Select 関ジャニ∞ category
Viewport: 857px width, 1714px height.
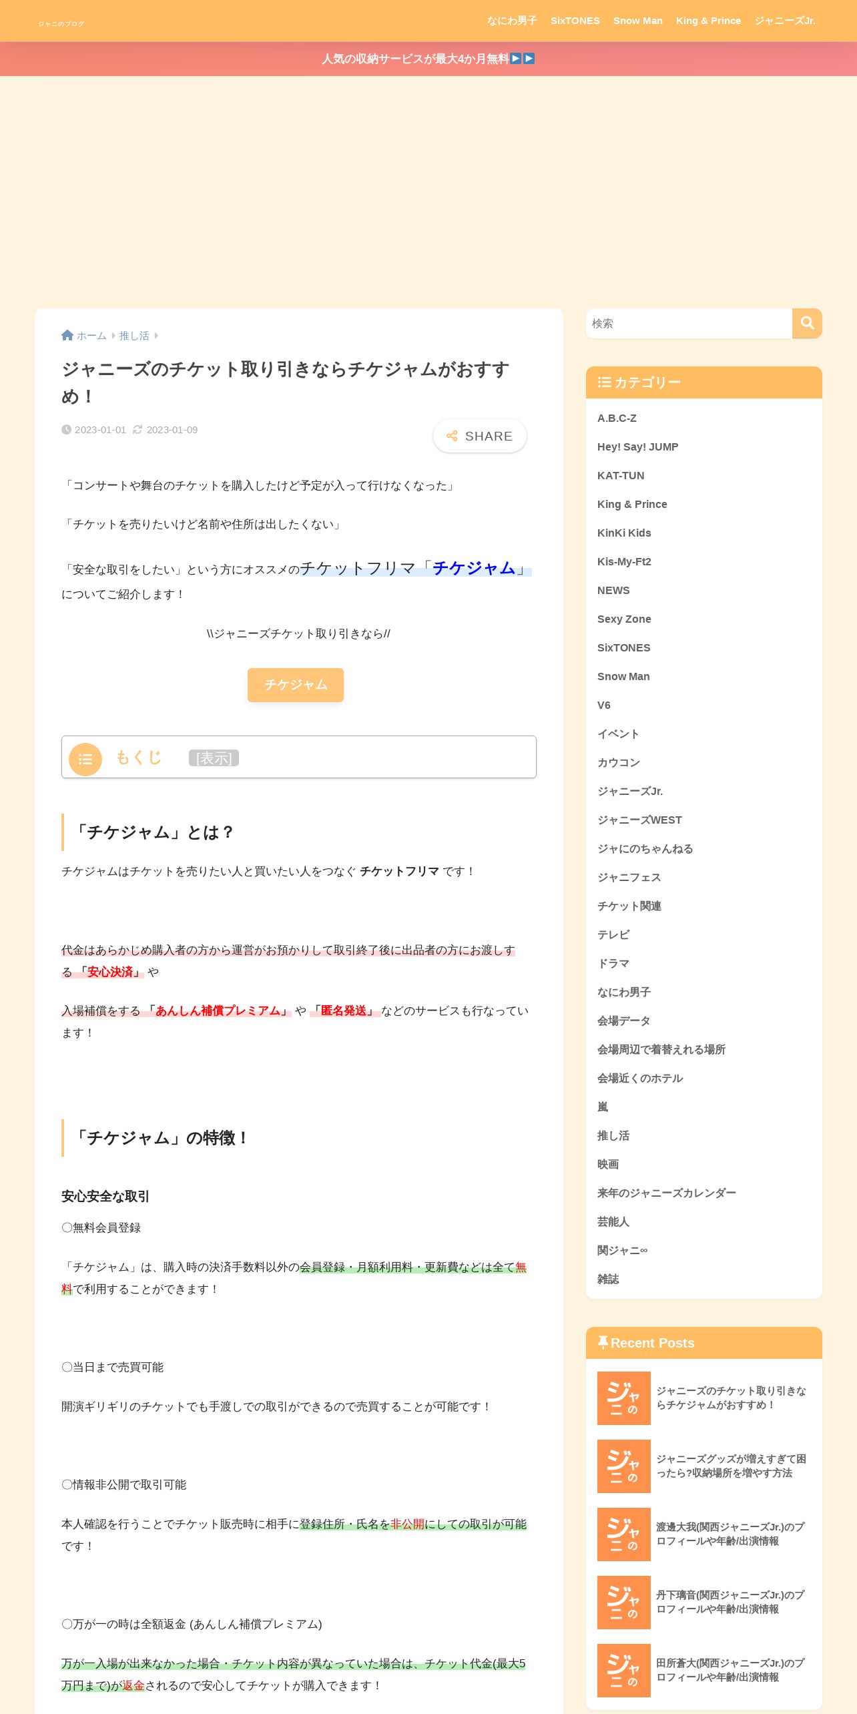coord(622,1250)
